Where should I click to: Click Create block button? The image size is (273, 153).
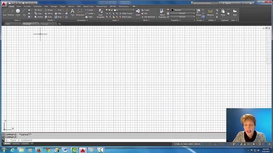click(145, 10)
